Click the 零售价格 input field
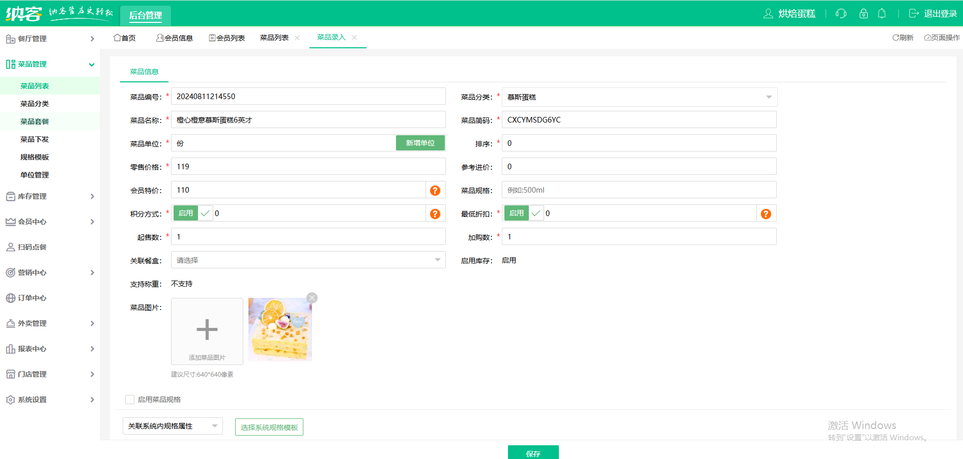The image size is (963, 459). click(x=308, y=166)
